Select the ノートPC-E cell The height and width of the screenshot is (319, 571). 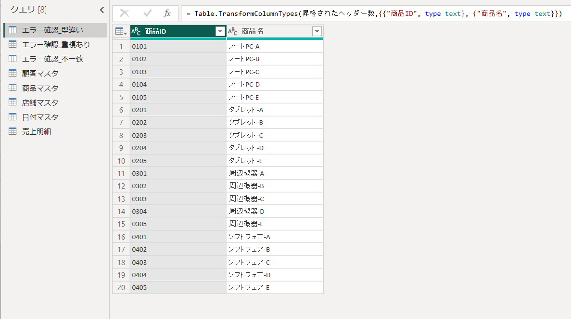click(275, 97)
